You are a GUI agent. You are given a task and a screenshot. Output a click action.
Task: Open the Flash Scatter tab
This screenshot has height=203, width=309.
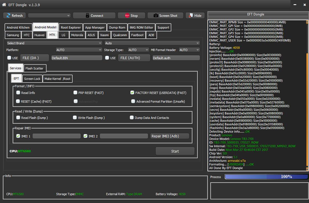point(34,68)
